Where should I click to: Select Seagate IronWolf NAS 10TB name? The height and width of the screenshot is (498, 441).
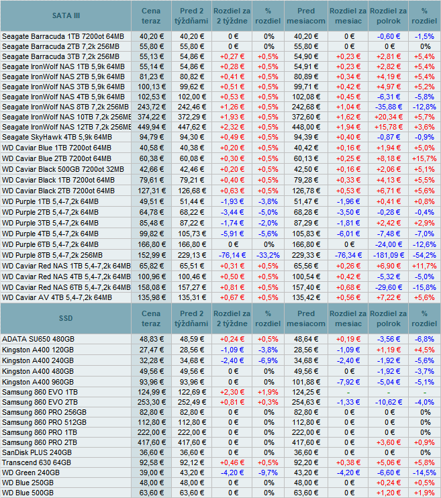(66, 117)
